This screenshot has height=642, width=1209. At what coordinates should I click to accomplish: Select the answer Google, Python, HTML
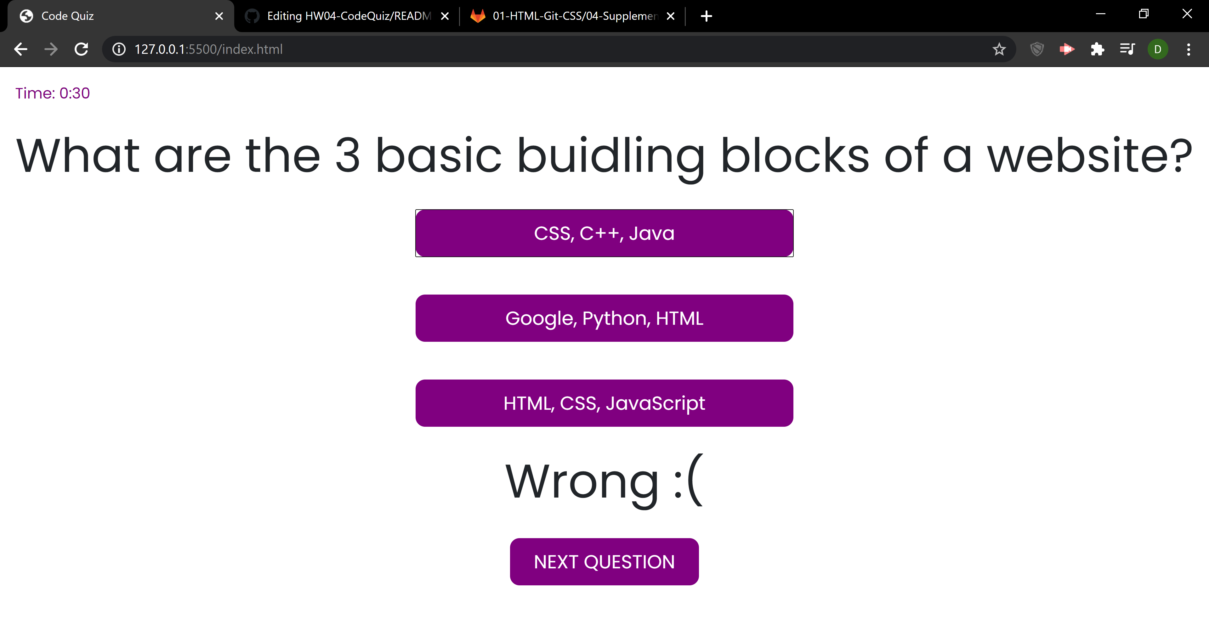pos(604,318)
